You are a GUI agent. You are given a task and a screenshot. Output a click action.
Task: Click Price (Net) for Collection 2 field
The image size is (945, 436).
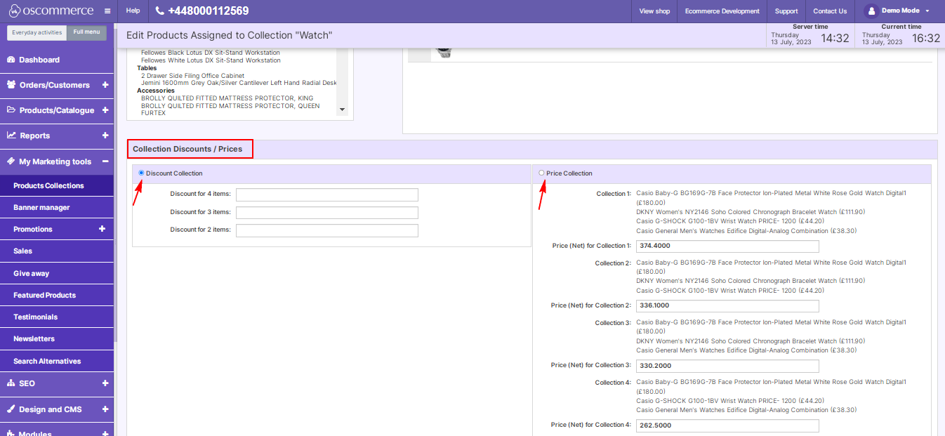(727, 305)
